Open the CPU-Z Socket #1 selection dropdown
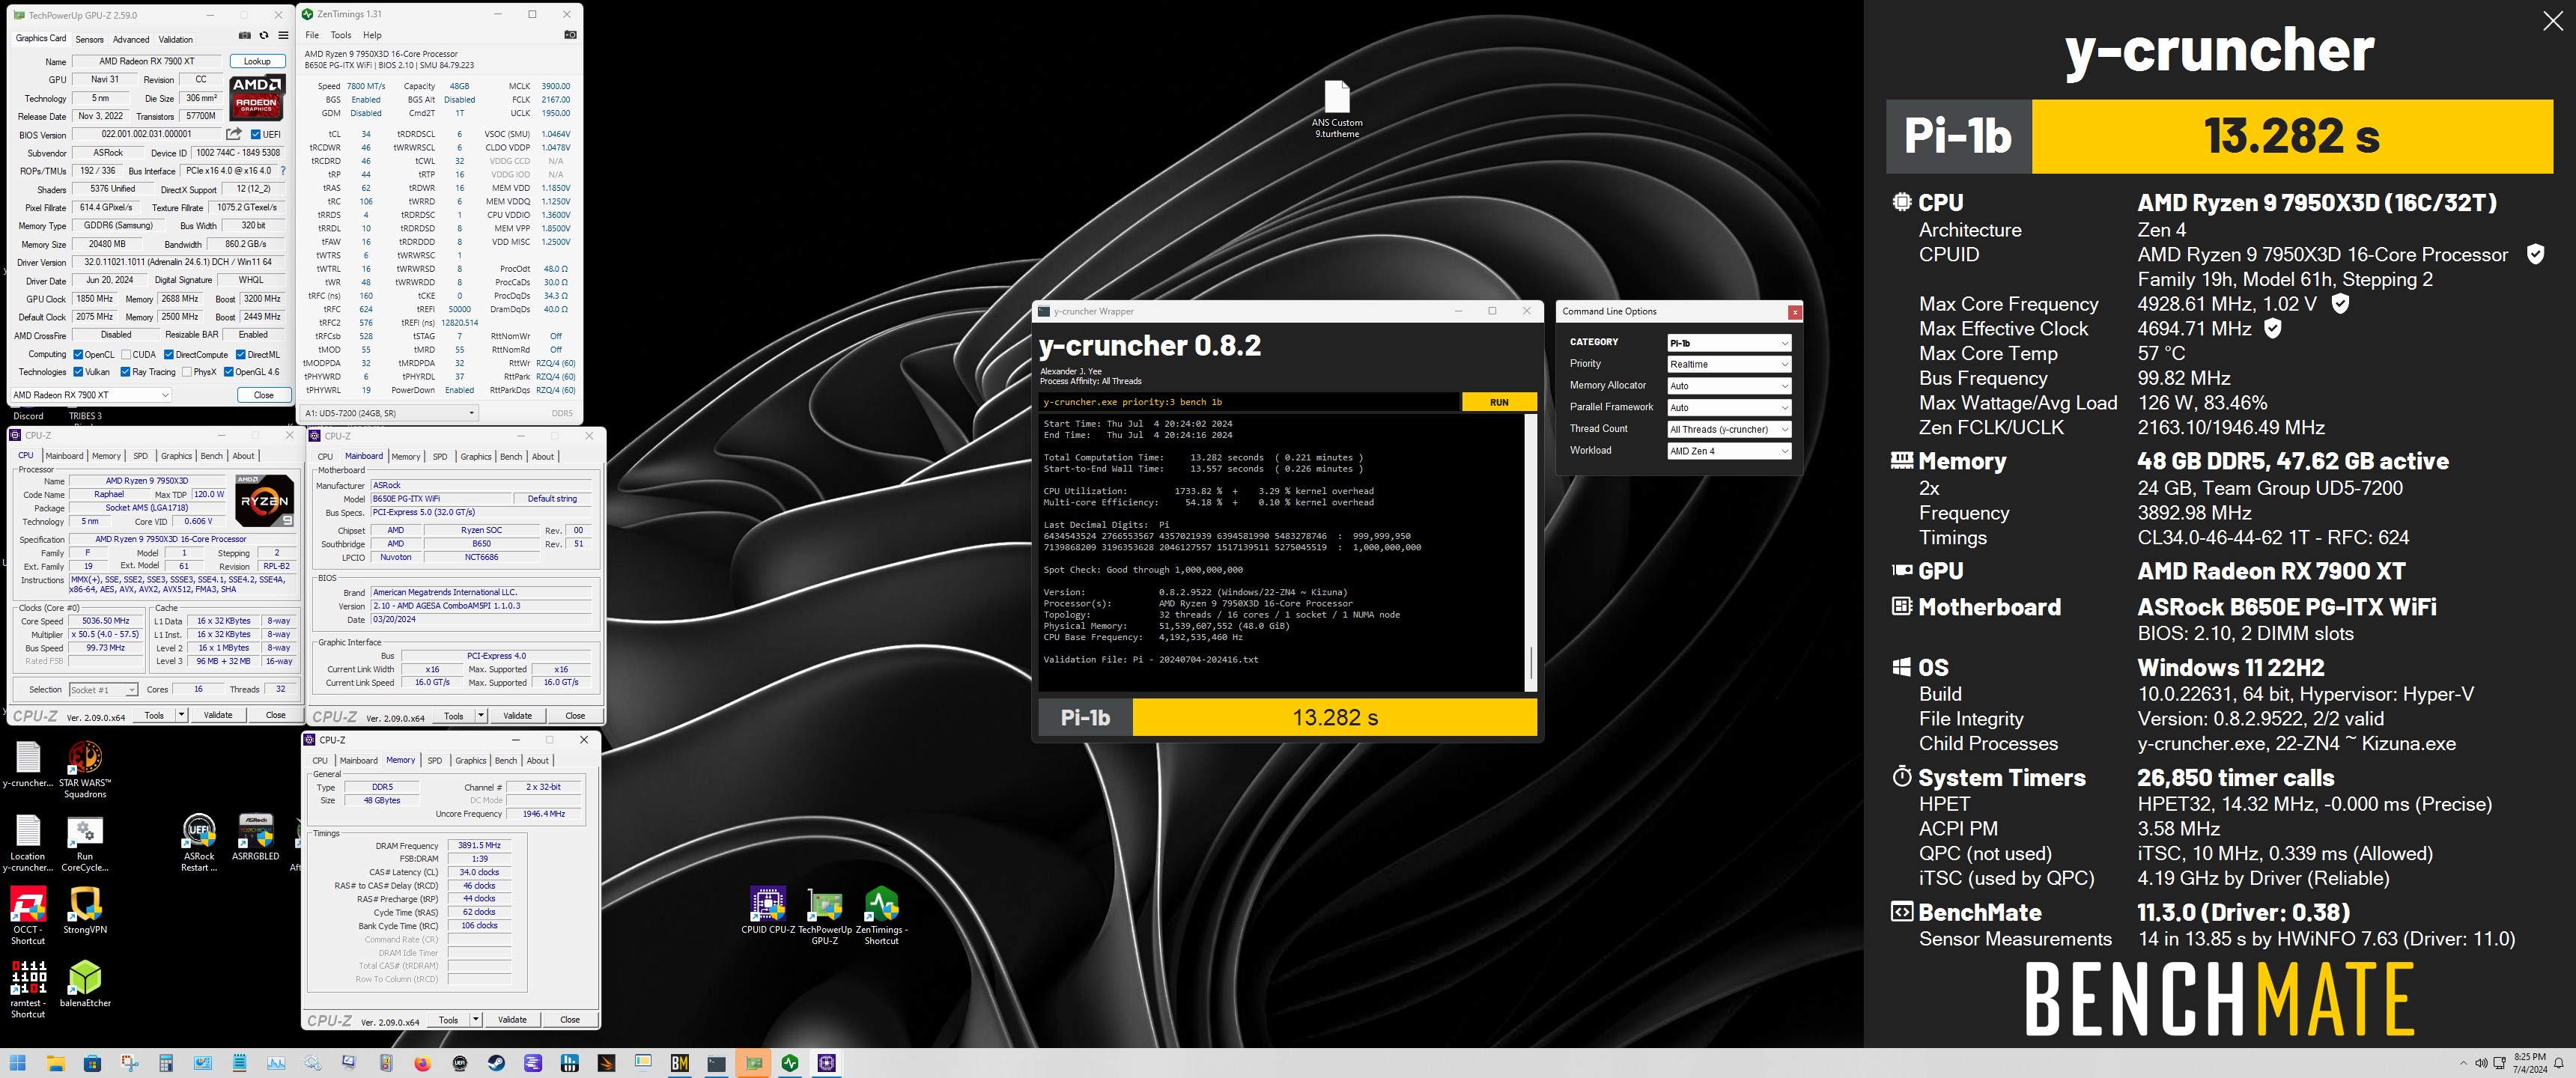The width and height of the screenshot is (2576, 1078). coord(103,690)
